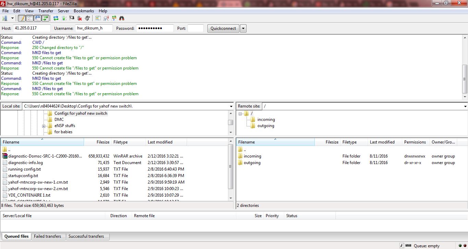This screenshot has height=249, width=468.
Task: Refresh the file and folder lists
Action: pyautogui.click(x=56, y=18)
